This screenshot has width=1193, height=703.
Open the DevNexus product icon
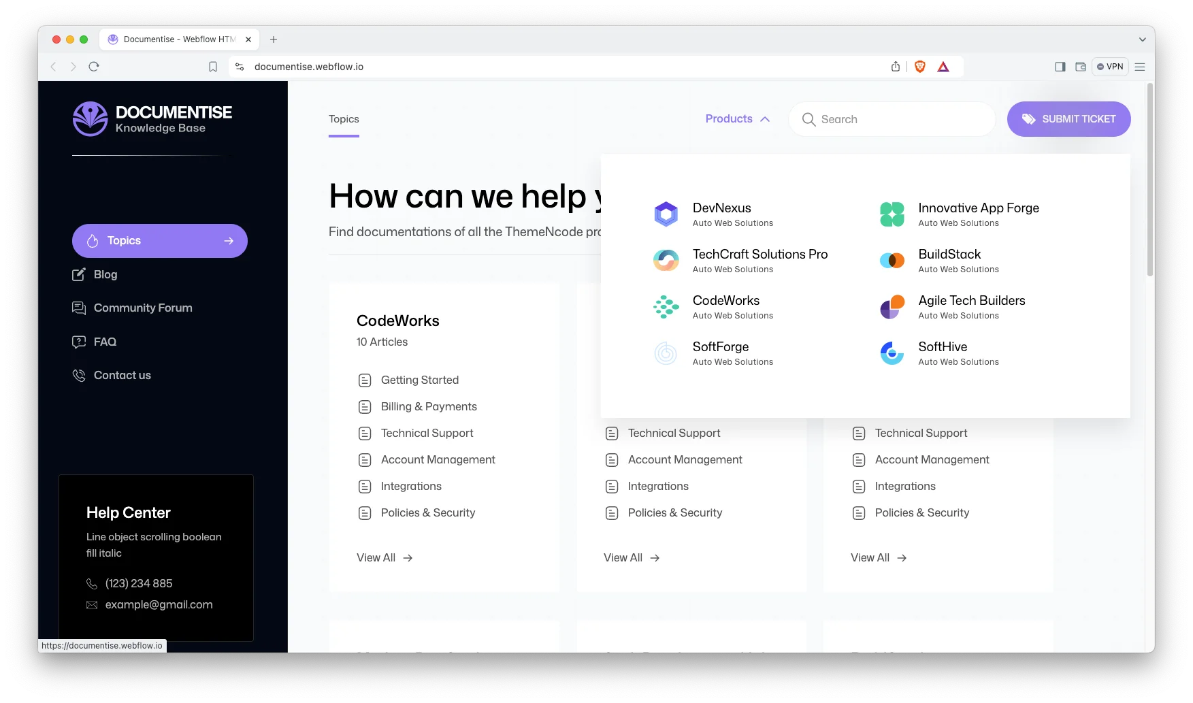pyautogui.click(x=666, y=214)
